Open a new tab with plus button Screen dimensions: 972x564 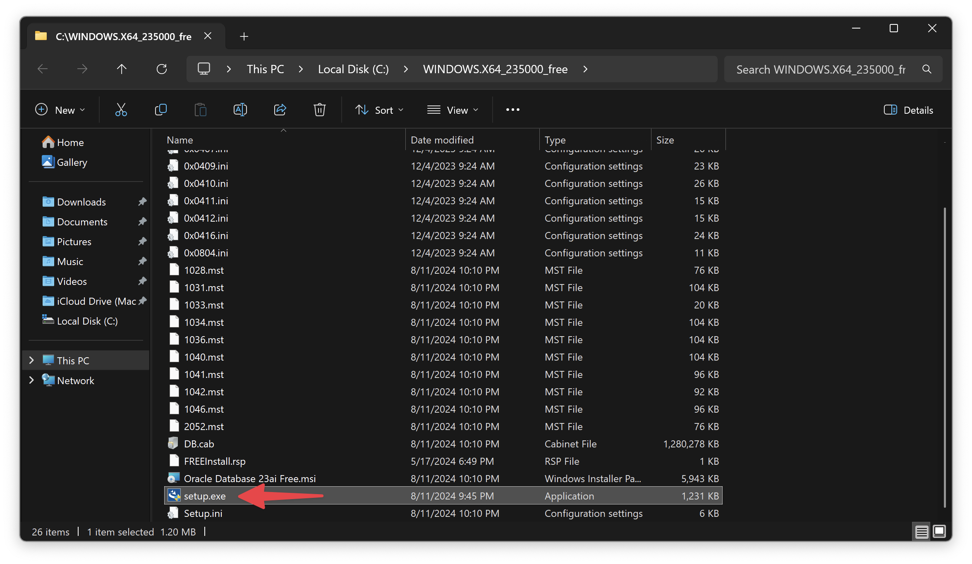tap(244, 36)
